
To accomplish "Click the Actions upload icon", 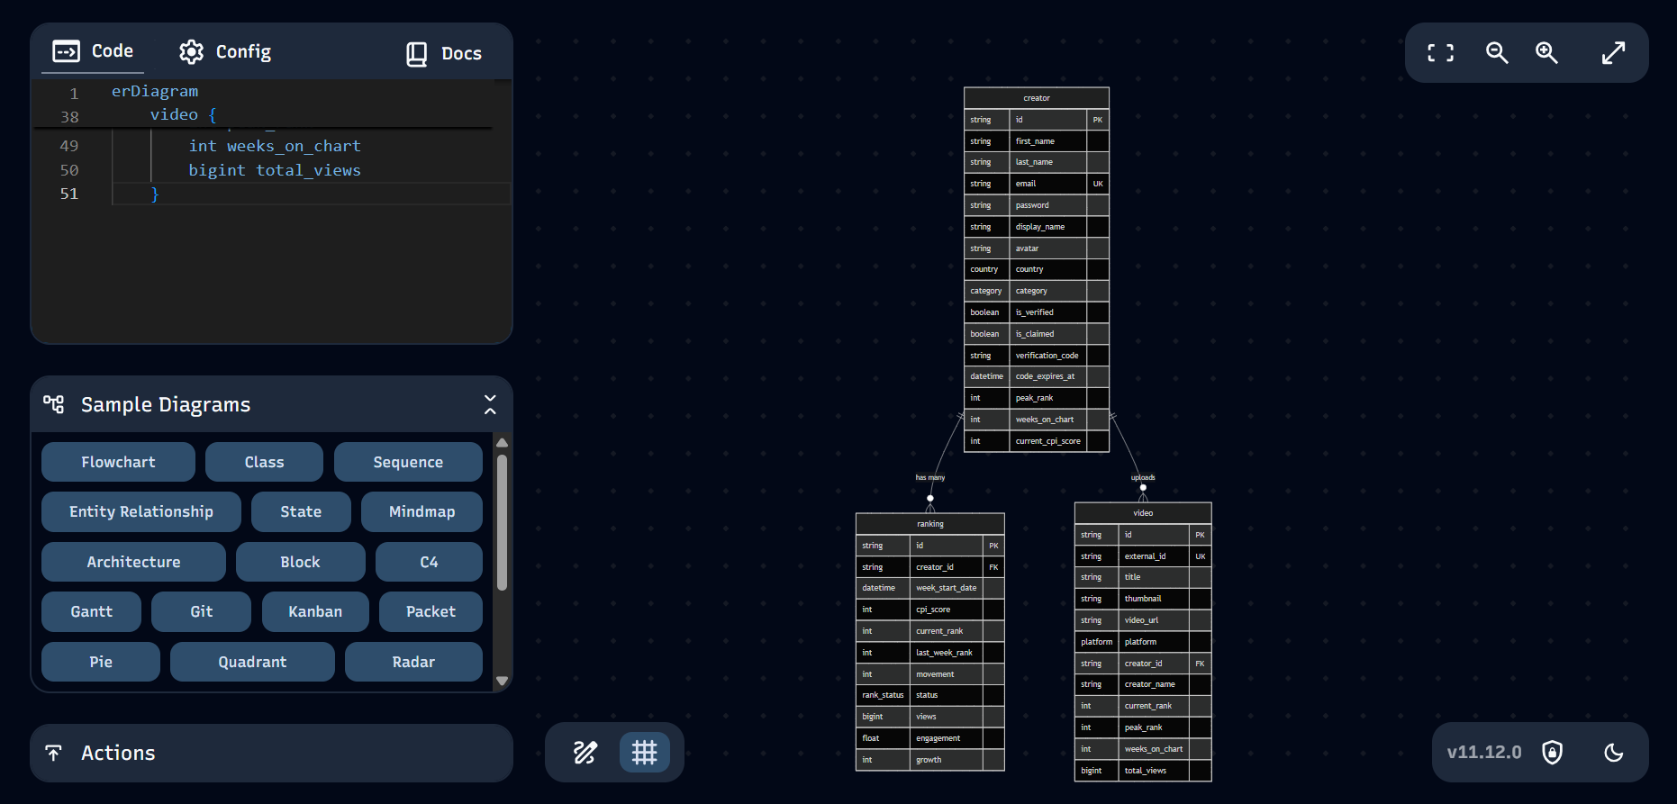I will coord(54,753).
